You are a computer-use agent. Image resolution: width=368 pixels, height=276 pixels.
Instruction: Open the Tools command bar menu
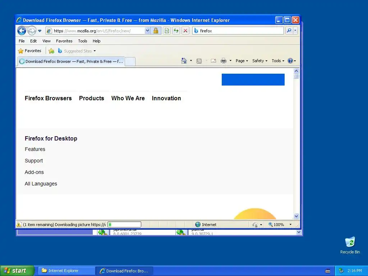(x=278, y=61)
